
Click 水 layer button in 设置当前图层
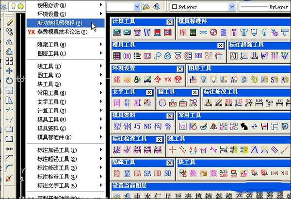pos(147,196)
